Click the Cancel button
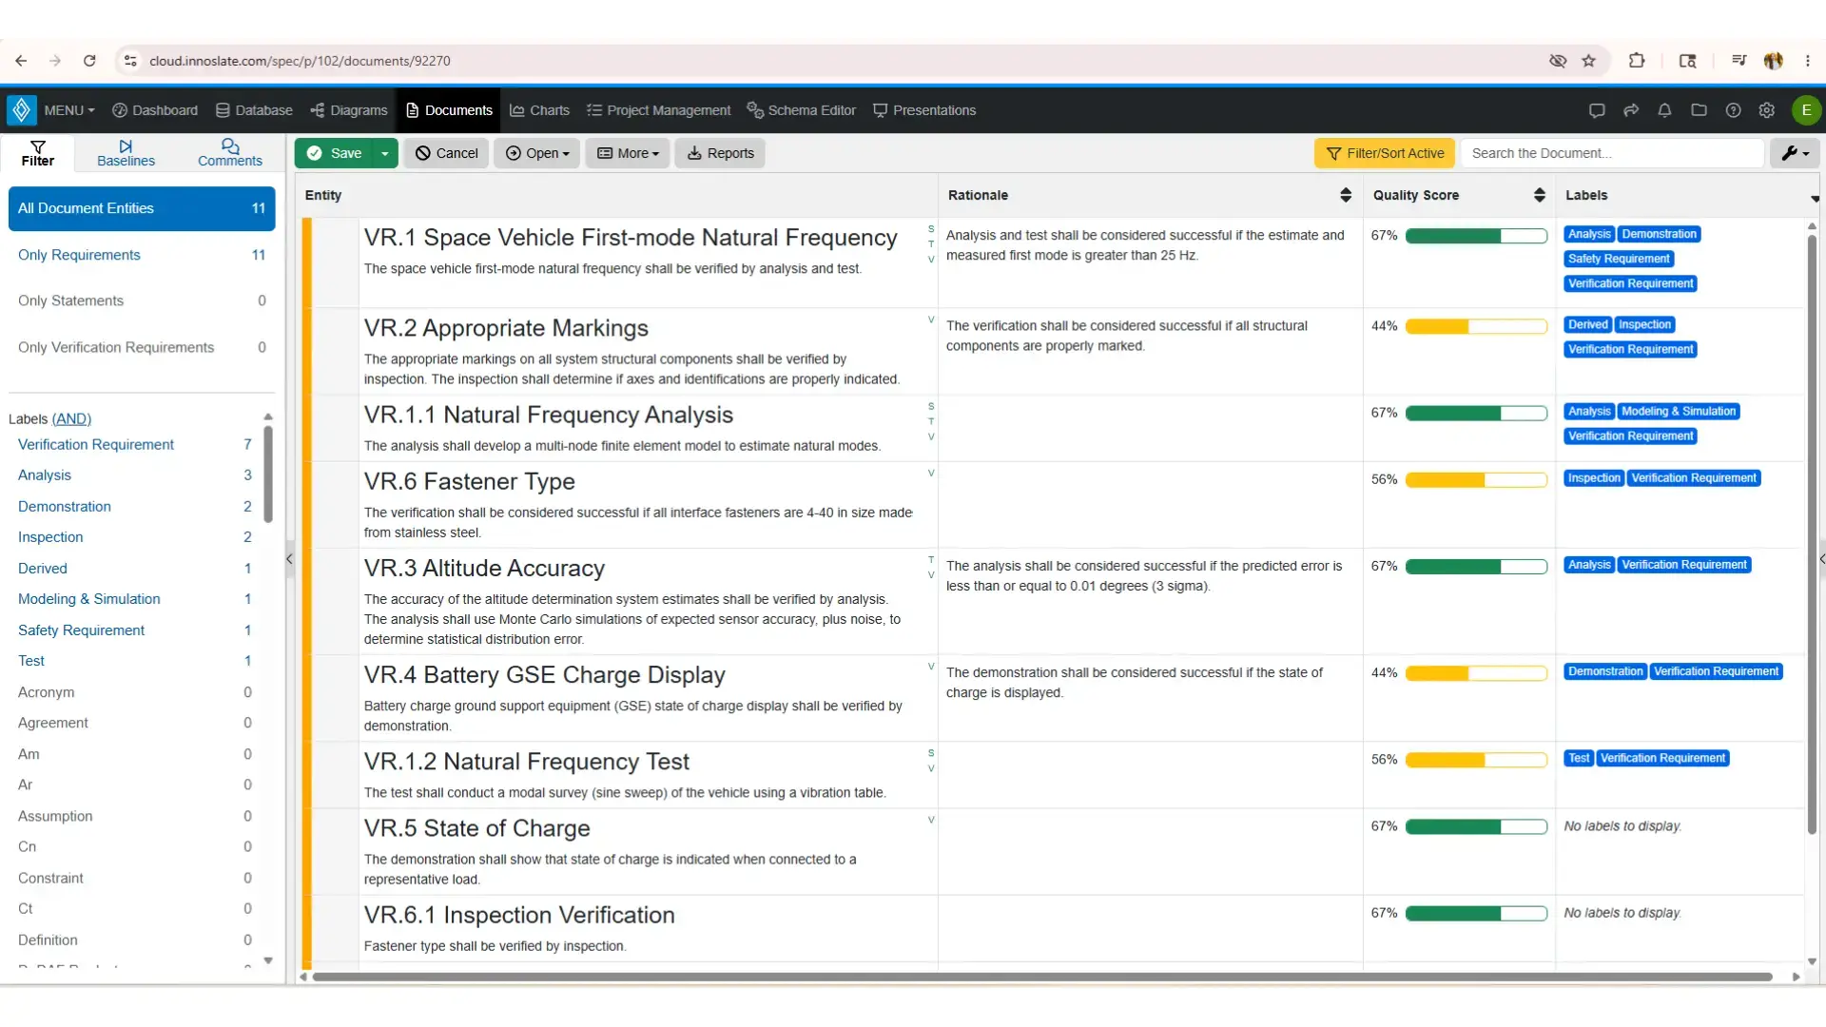This screenshot has width=1826, height=1027. pyautogui.click(x=446, y=153)
